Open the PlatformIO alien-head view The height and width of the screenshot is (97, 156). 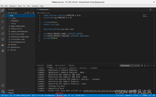3,51
